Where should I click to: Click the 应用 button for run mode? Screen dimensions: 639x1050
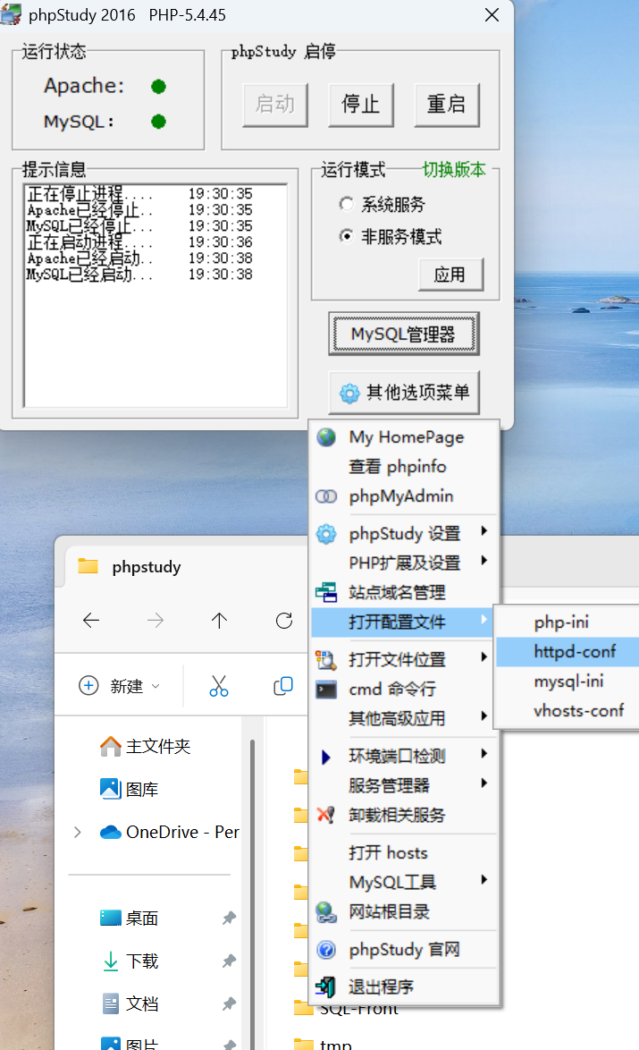pyautogui.click(x=450, y=275)
